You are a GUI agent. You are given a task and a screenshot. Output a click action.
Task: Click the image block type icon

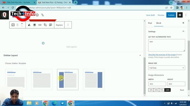13,25
